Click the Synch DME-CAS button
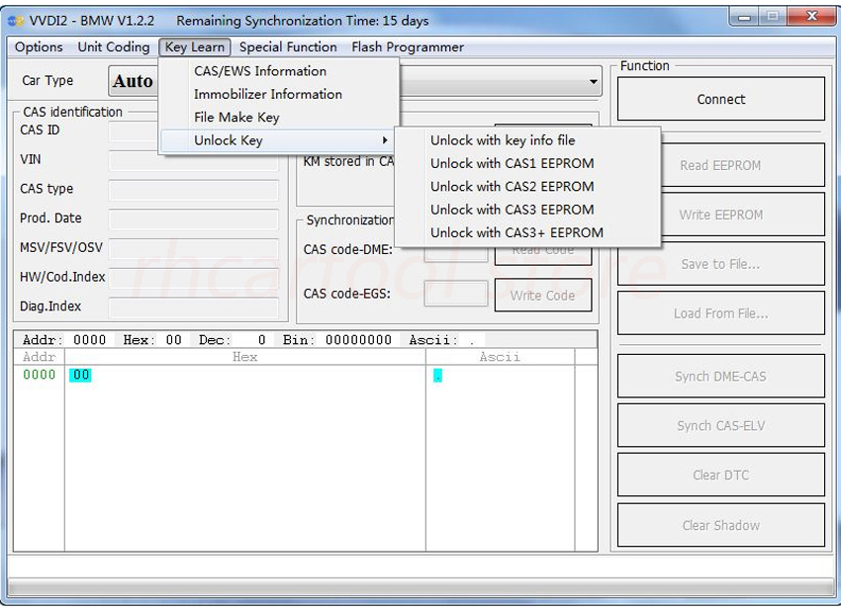The width and height of the screenshot is (841, 611). click(x=721, y=377)
